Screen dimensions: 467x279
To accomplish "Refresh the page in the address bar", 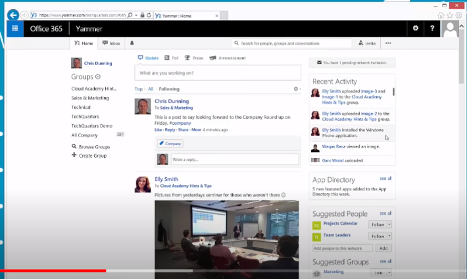I will coord(149,15).
